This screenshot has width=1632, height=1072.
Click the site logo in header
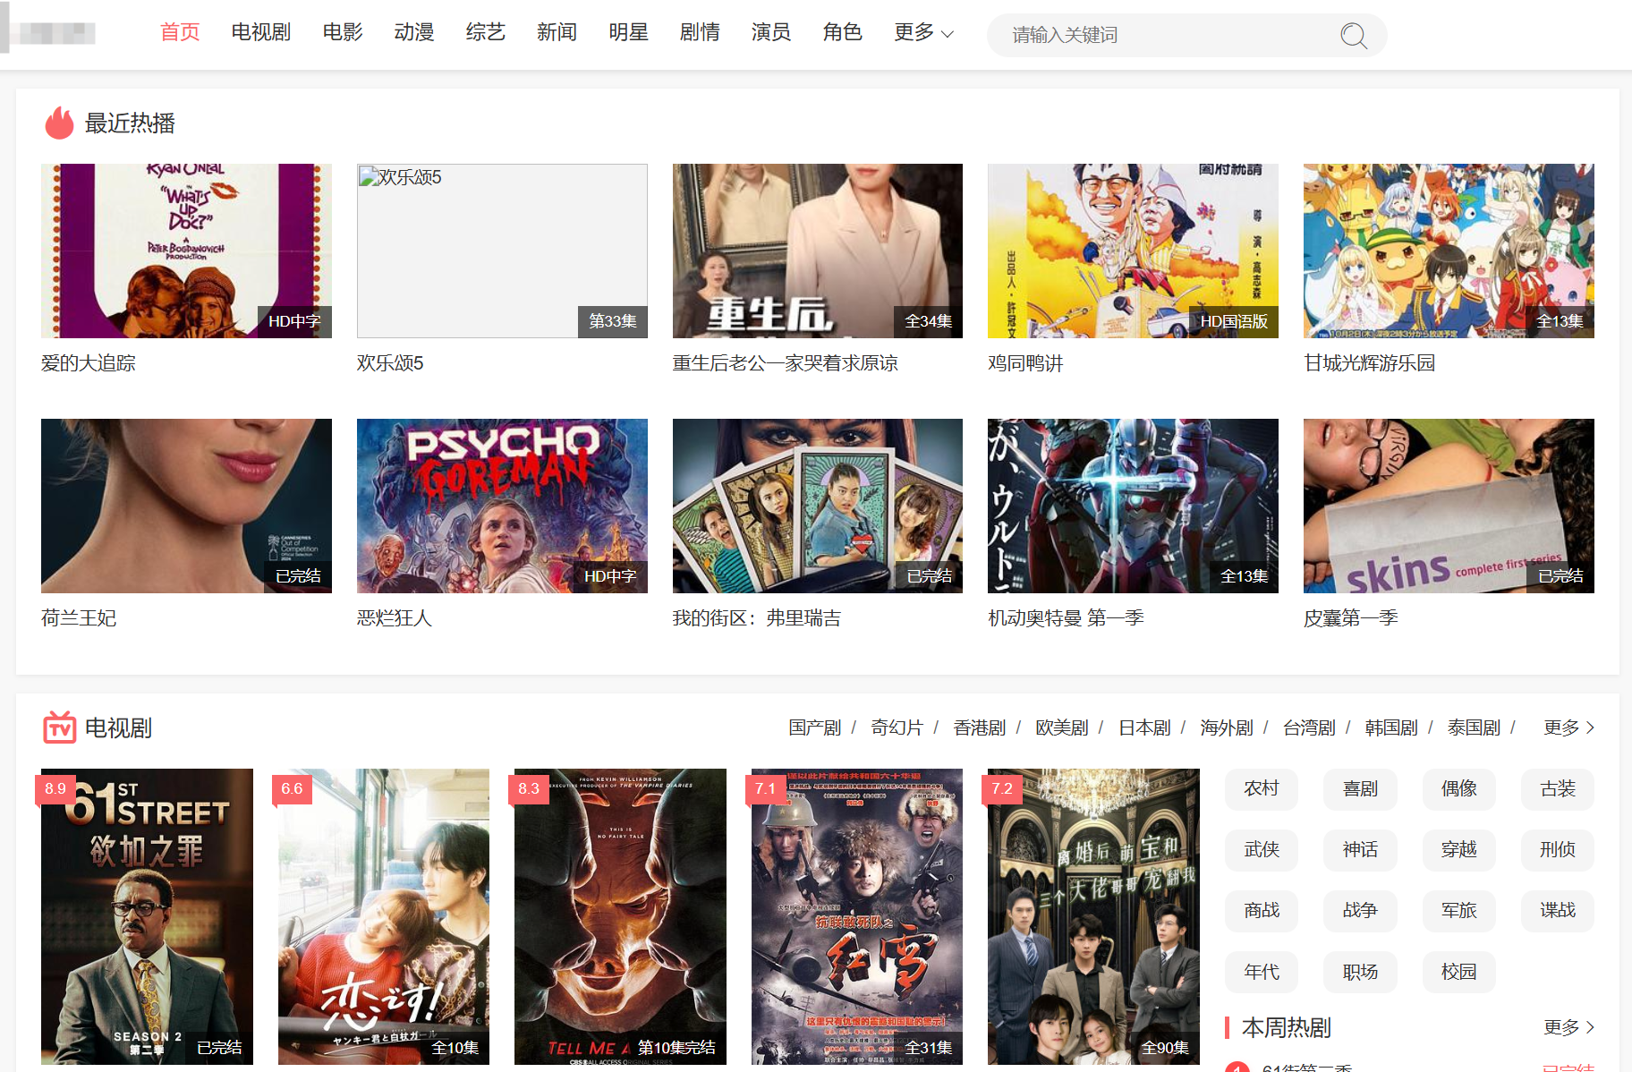[x=55, y=34]
